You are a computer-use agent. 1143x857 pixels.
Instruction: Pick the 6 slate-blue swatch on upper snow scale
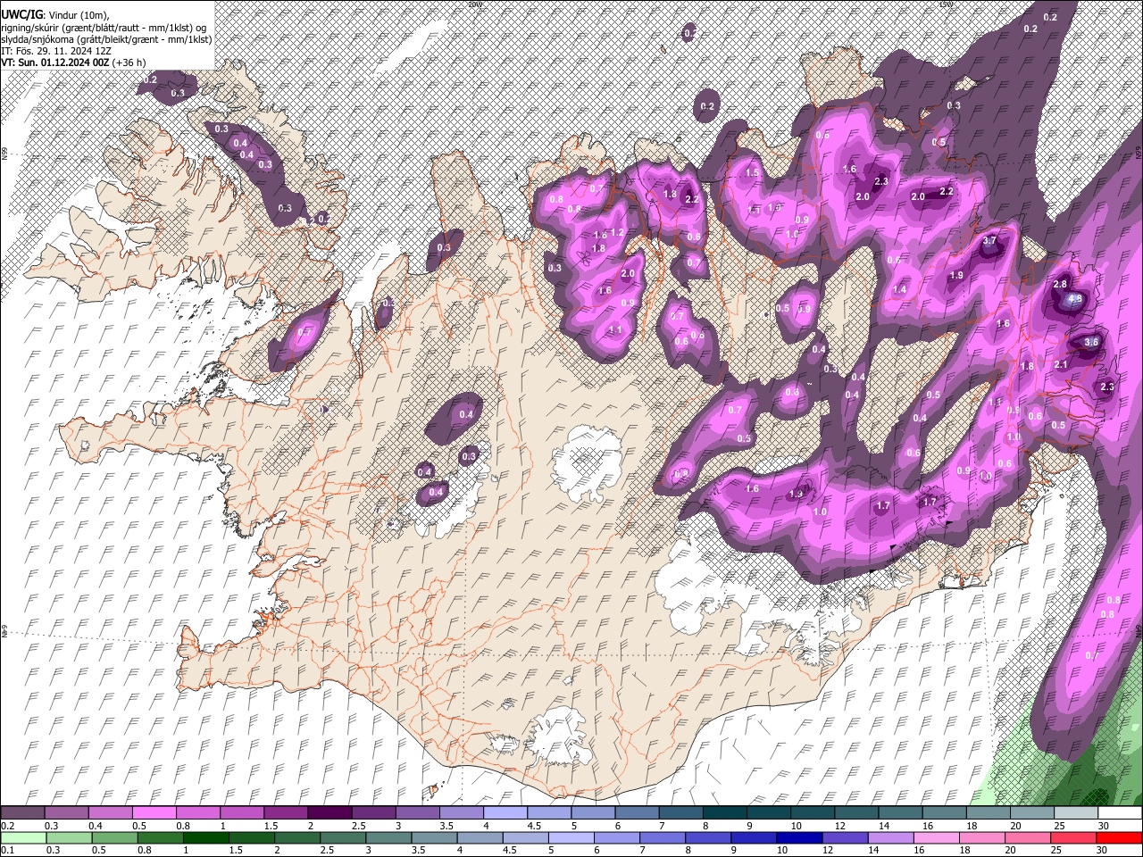636,813
